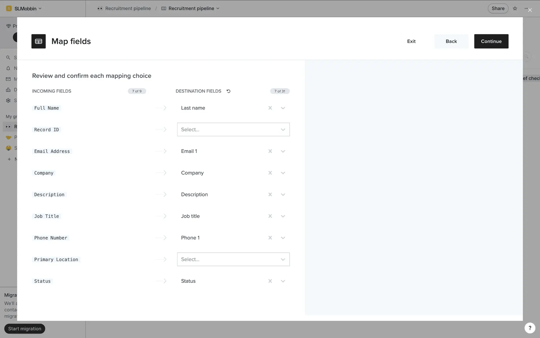Click the Start migration button
540x338 pixels.
tap(25, 329)
